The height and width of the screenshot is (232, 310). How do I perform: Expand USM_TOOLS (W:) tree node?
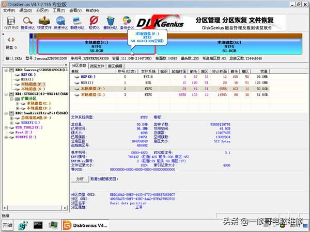pyautogui.click(x=6, y=128)
